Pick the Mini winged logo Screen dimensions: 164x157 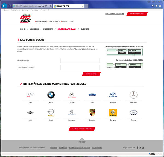tap(30, 112)
